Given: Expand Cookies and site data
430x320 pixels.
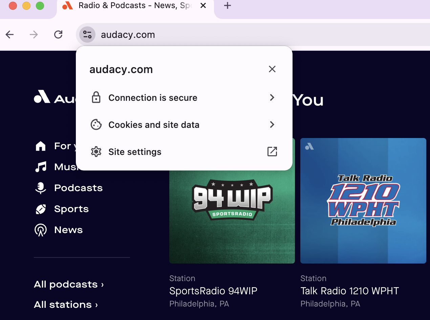Looking at the screenshot, I should click(x=272, y=125).
